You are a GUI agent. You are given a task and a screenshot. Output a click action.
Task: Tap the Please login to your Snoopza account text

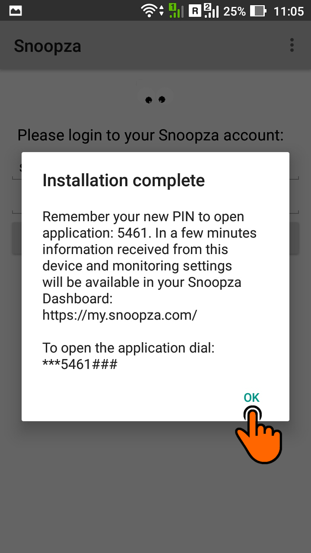pos(150,135)
